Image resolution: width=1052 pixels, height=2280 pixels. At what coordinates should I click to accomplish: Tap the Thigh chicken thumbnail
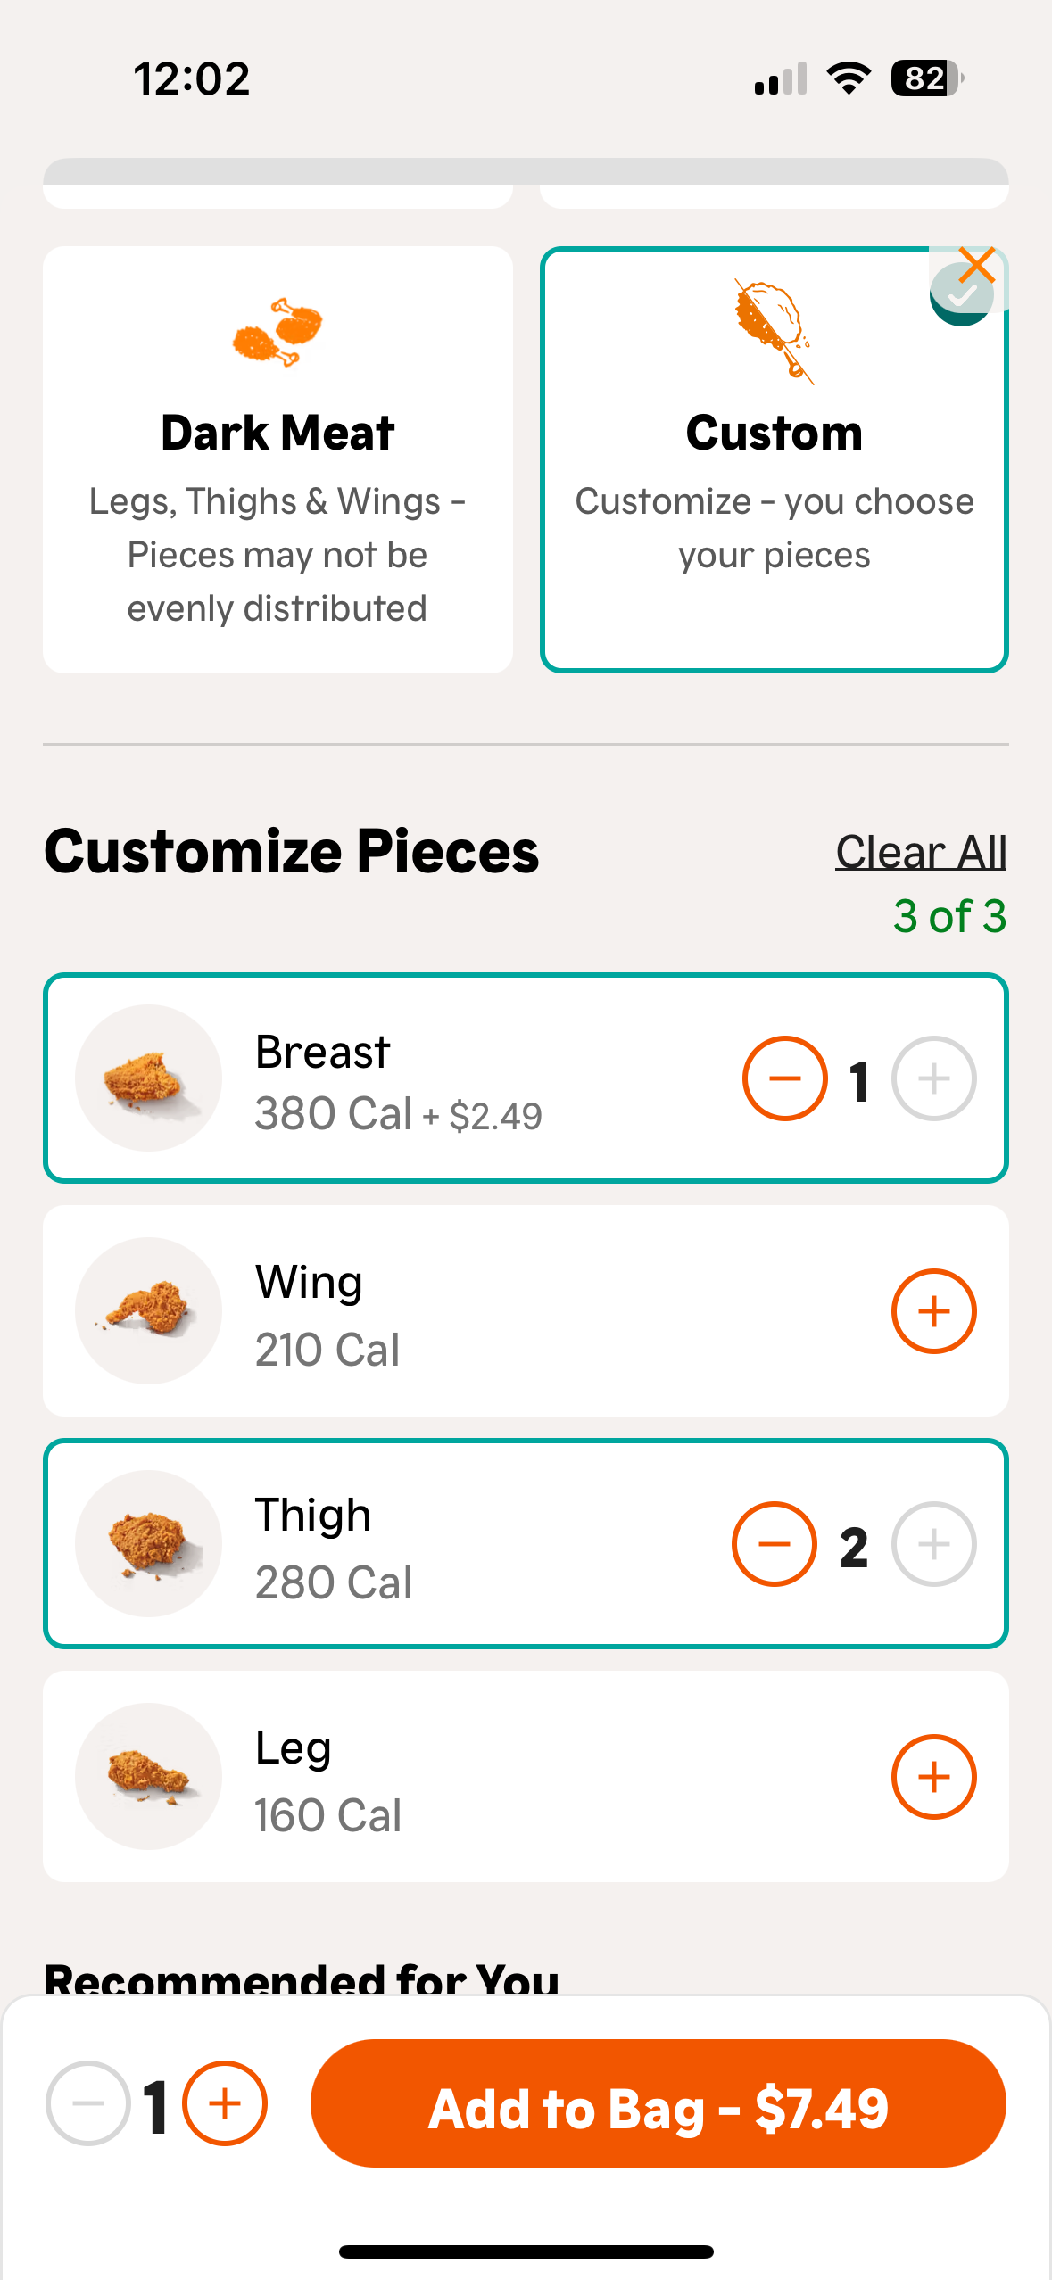click(148, 1544)
